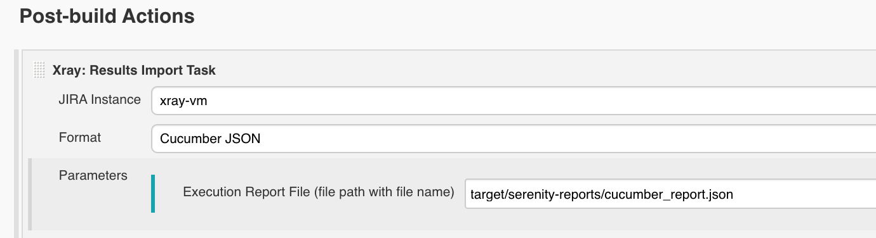Open the JIRA Instance dropdown
Screen dimensions: 876x238
(514, 100)
